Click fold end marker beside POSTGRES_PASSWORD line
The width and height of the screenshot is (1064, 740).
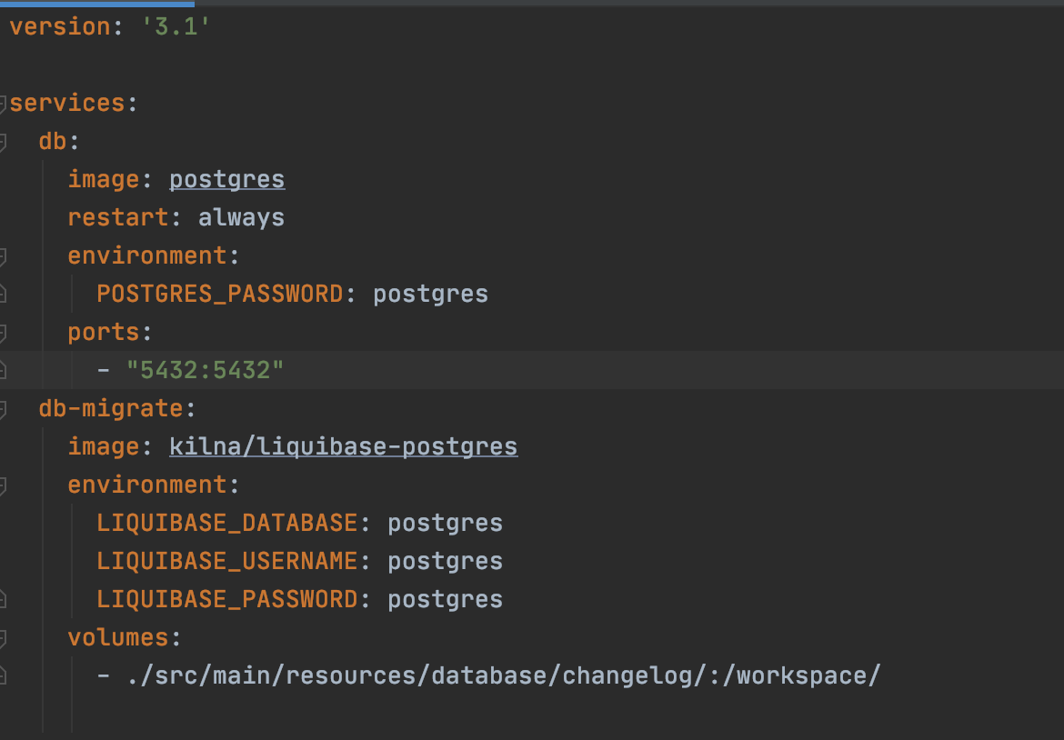point(3,295)
